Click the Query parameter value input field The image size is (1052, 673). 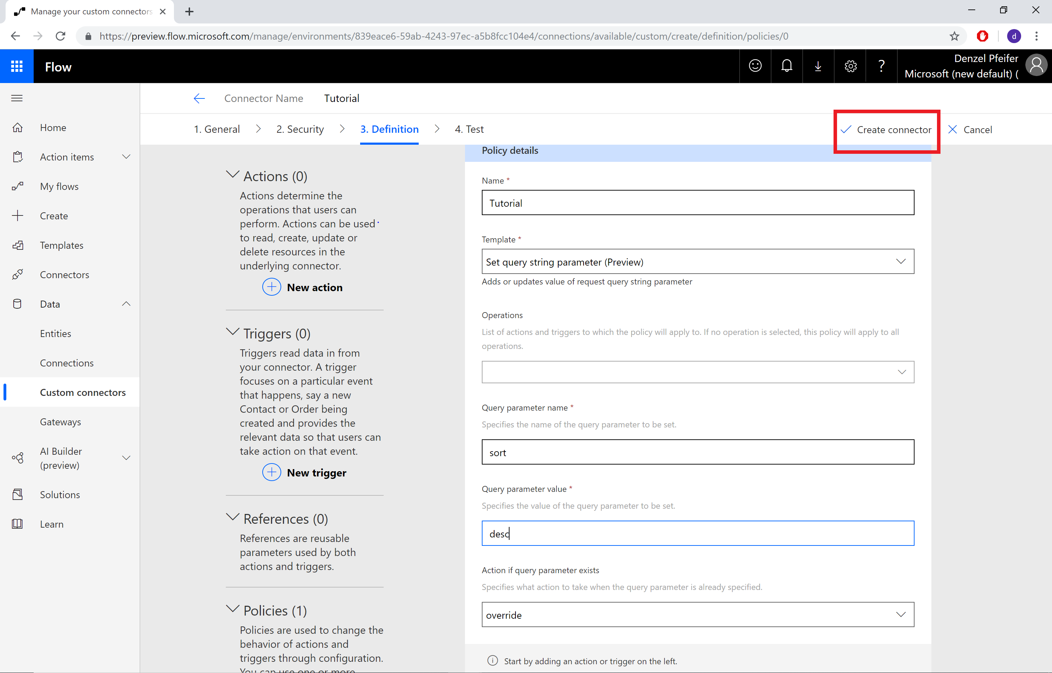tap(698, 533)
